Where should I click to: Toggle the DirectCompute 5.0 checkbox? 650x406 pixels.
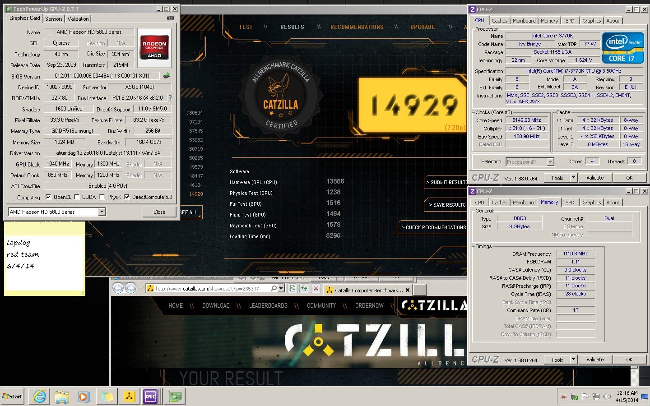click(x=127, y=197)
